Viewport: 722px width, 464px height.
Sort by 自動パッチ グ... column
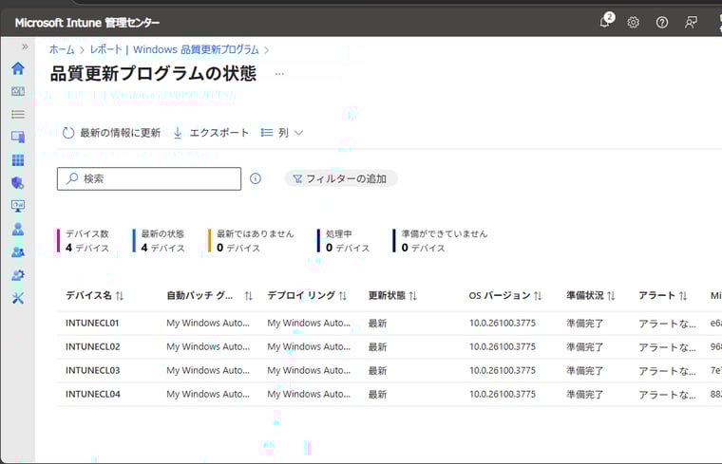point(210,296)
